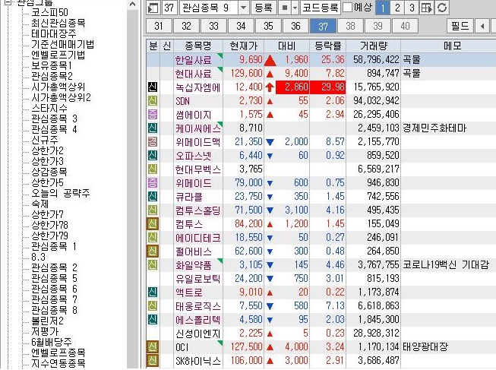
Task: Click the 신 badge icon on 오파스넷 row
Action: coord(153,156)
